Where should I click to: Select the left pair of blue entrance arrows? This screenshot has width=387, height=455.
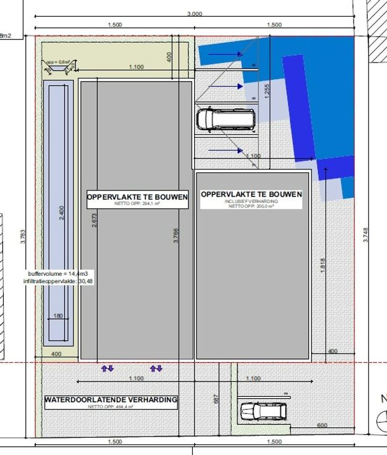(108, 368)
